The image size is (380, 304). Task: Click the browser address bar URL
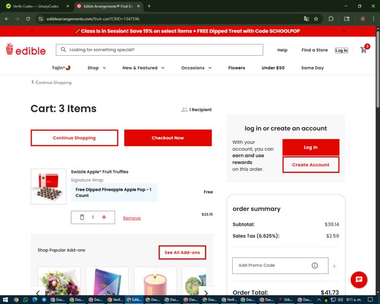point(93,18)
